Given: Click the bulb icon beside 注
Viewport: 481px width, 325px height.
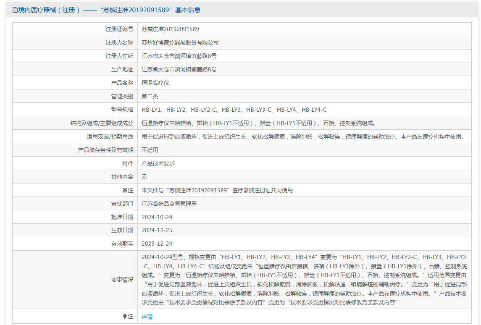Looking at the screenshot, I should [125, 317].
